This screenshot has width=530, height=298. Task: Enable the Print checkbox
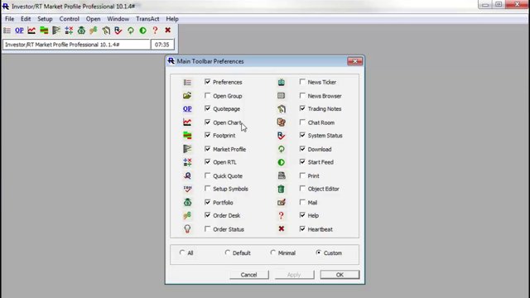(302, 175)
